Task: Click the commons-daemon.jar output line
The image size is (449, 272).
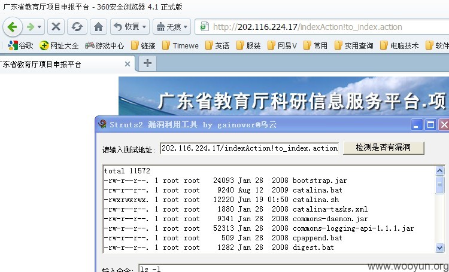Action: 236,219
